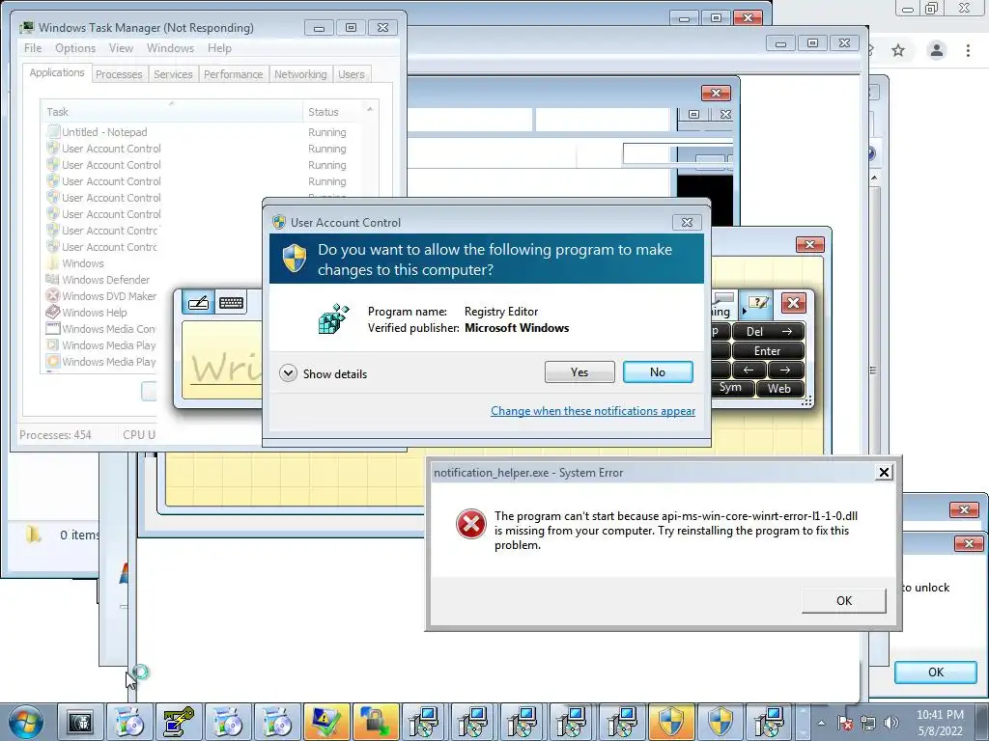The image size is (989, 741).
Task: Switch to the Users tab
Action: coord(352,74)
